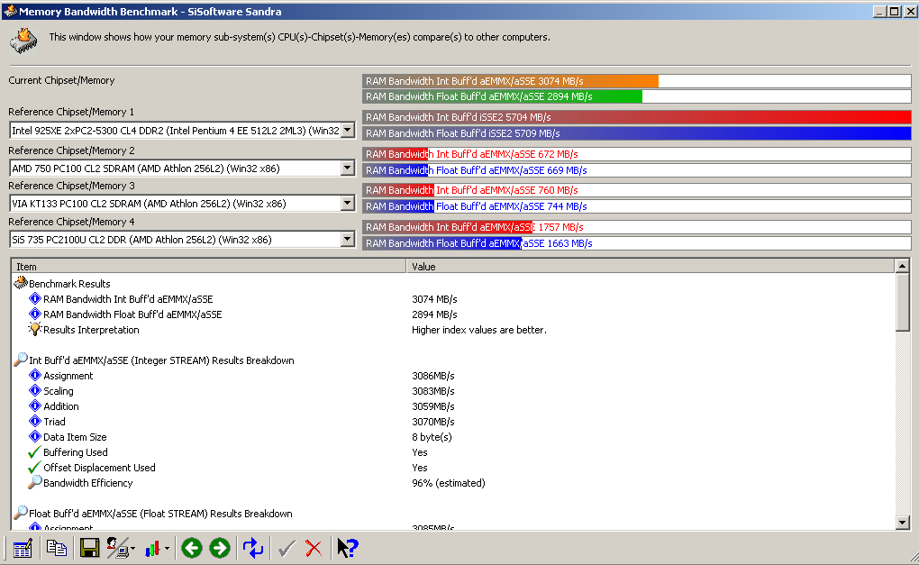Select RAM Bandwidth Float Buff'd aEMMX/aSSE row

point(453,314)
